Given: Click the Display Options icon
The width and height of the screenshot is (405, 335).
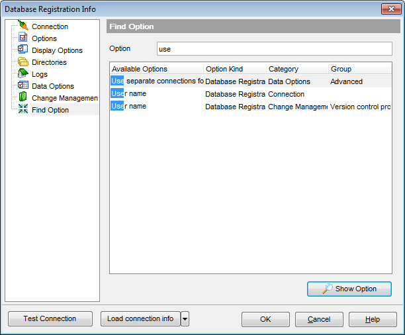Looking at the screenshot, I should point(23,50).
